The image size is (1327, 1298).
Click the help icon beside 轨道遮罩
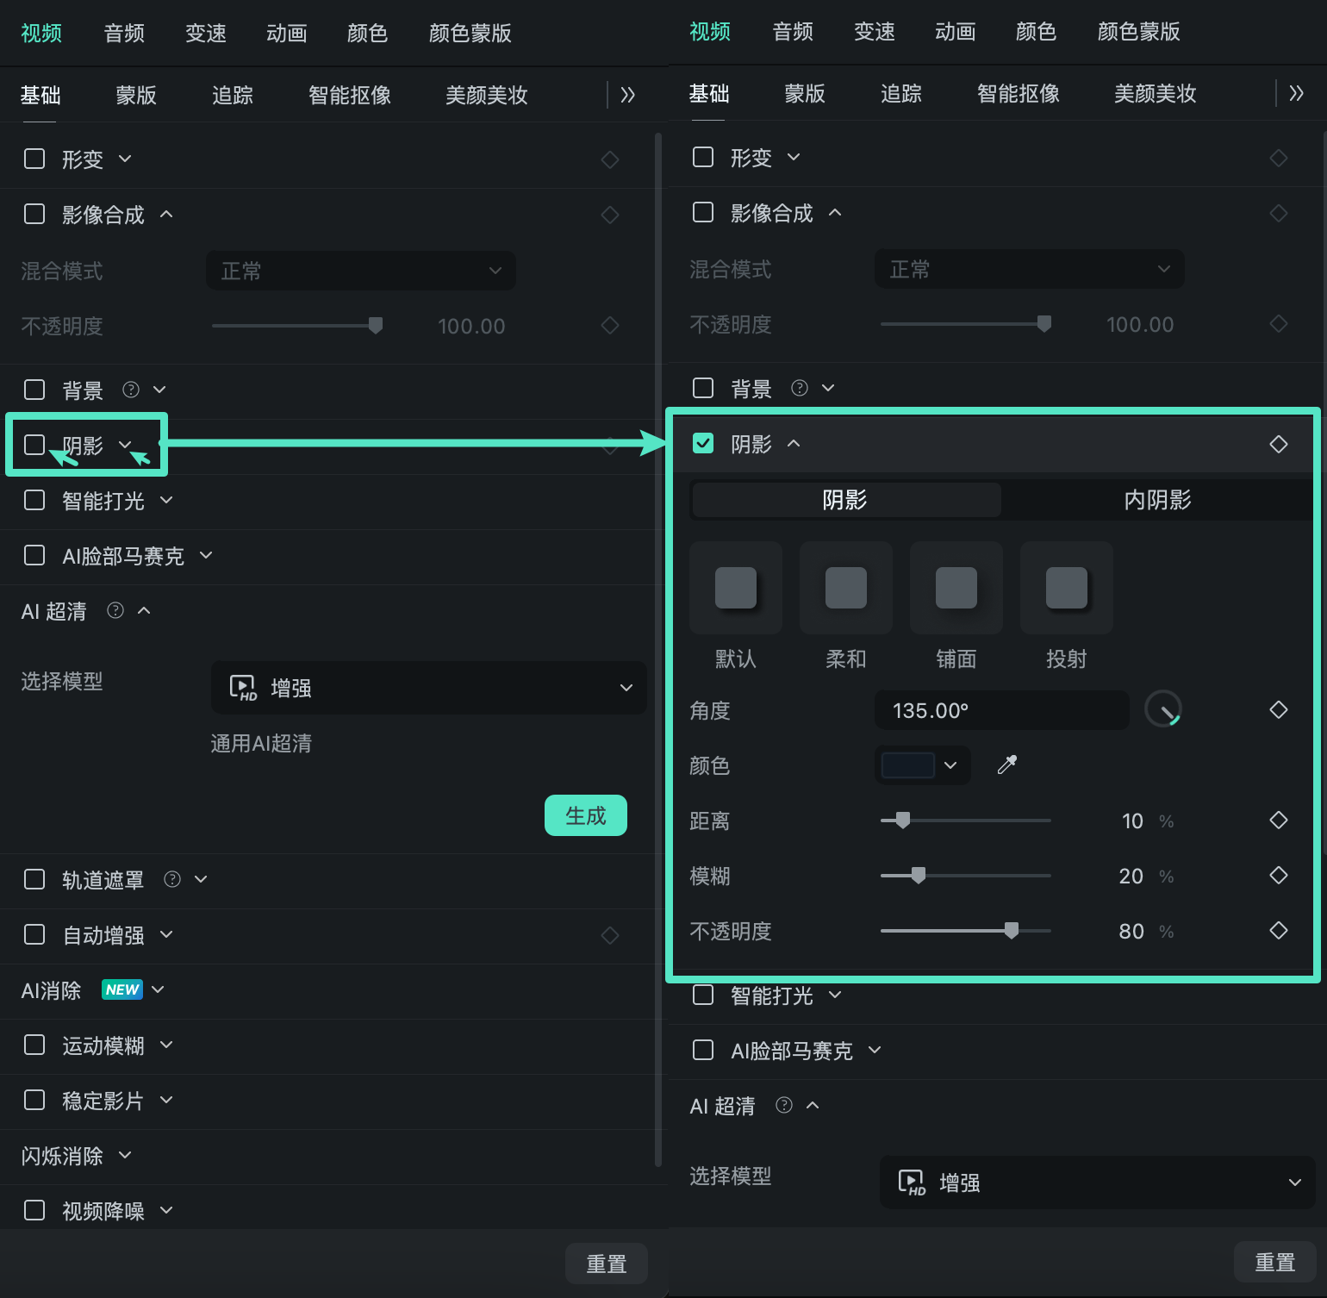point(172,879)
